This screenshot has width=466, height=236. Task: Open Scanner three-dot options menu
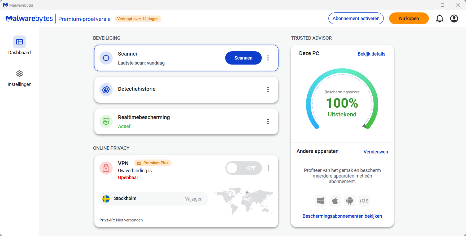(268, 58)
